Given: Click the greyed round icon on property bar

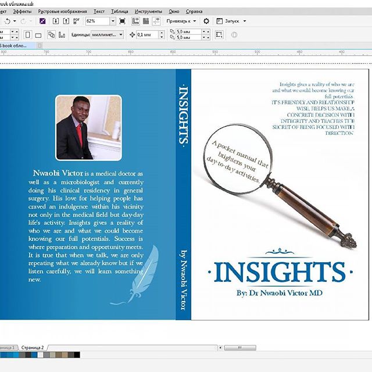Looking at the screenshot, I should point(234,35).
